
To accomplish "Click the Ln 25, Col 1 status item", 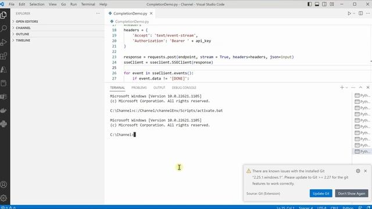I will 285,208.
